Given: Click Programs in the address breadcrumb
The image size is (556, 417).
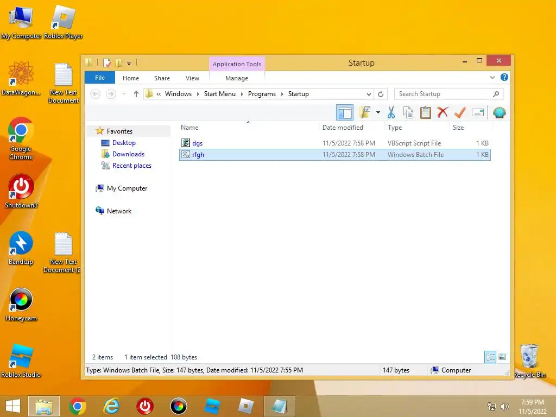Looking at the screenshot, I should click(262, 94).
